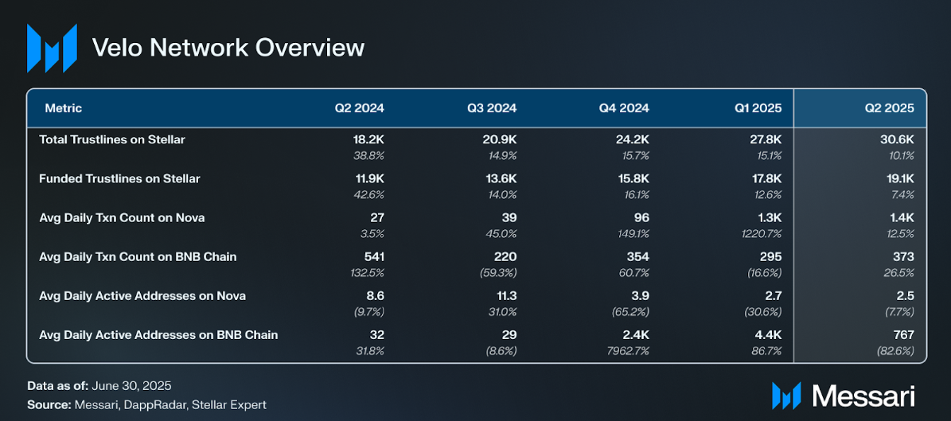Click the "11.3" Nova active addresses value

pos(508,296)
